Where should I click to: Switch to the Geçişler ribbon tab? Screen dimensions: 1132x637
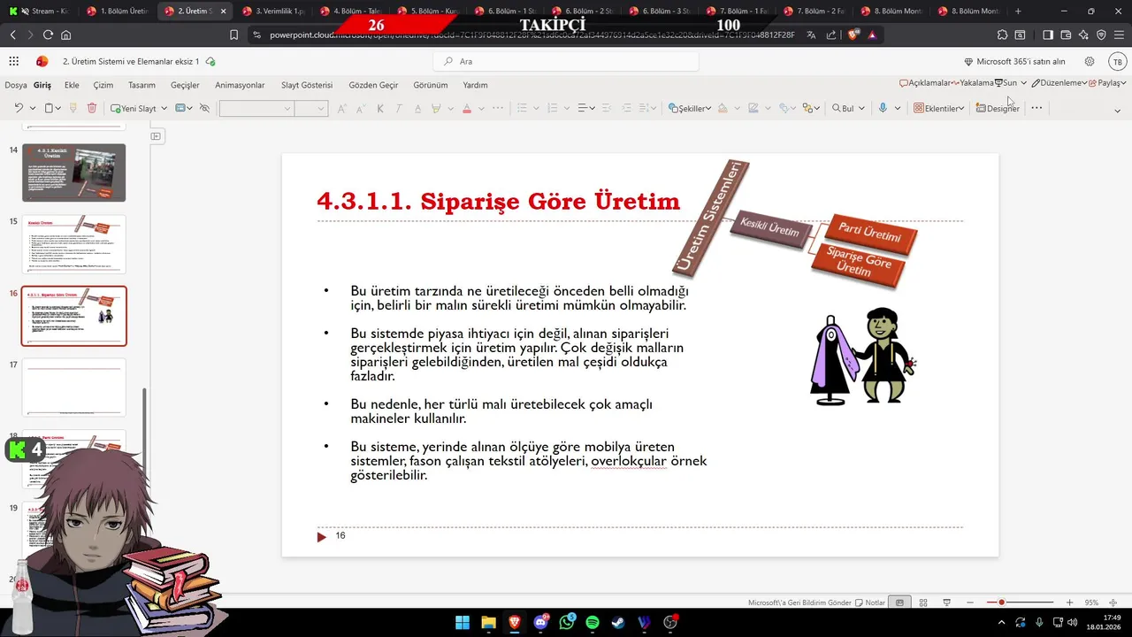185,85
